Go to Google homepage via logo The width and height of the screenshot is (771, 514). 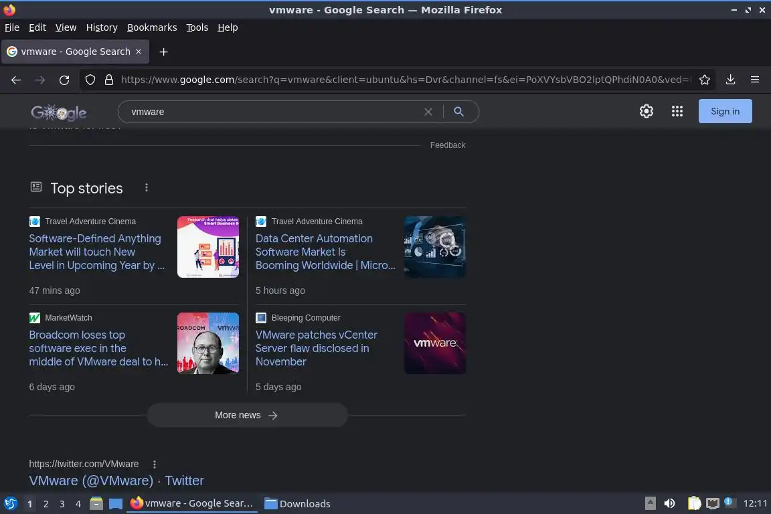click(x=59, y=112)
